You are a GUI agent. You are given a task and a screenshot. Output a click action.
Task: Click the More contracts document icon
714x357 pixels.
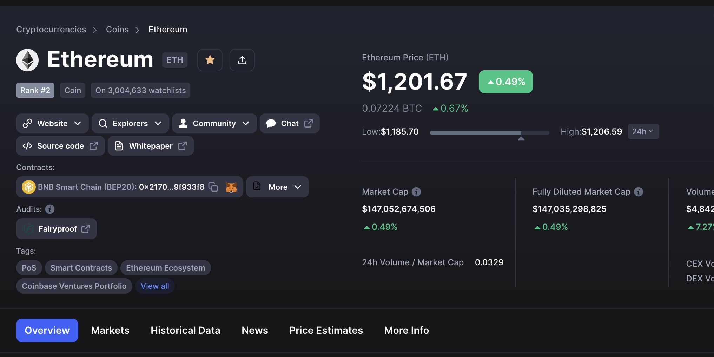(257, 186)
